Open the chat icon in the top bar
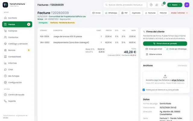 157,5
